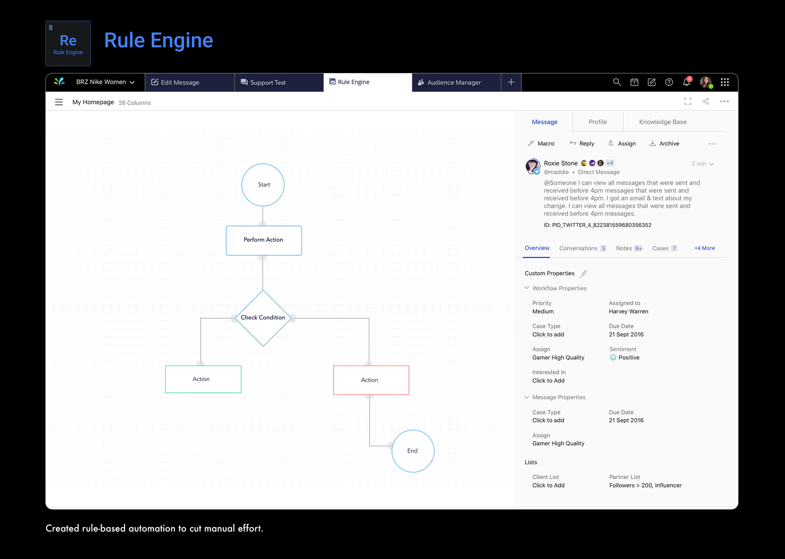Click the +4 More link
Viewport: 785px width, 559px height.
(x=704, y=248)
